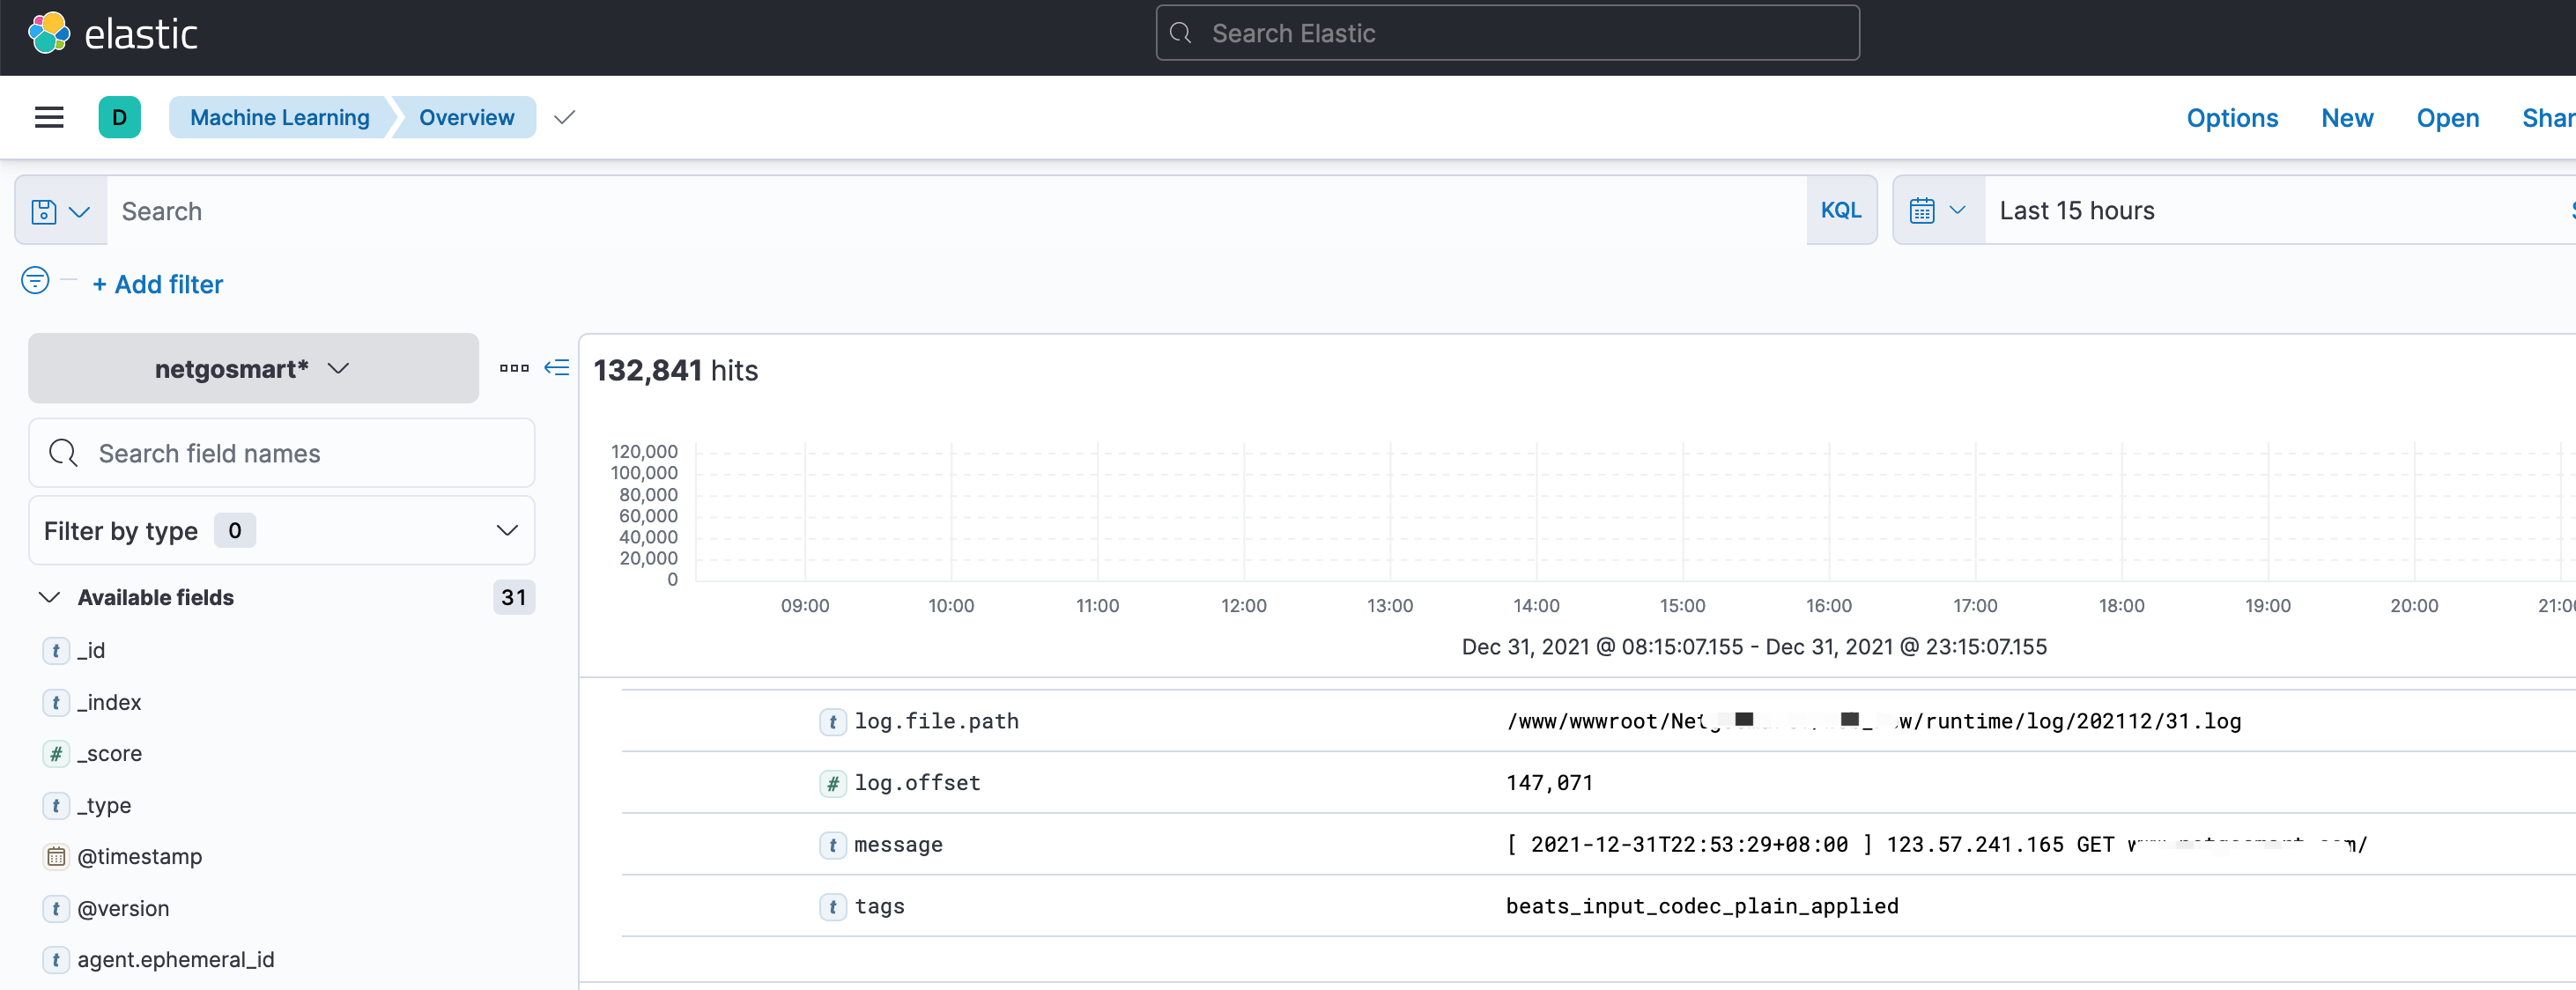Viewport: 2576px width, 990px height.
Task: Click type icon beside agent.ephemeral_id
Action: click(56, 960)
